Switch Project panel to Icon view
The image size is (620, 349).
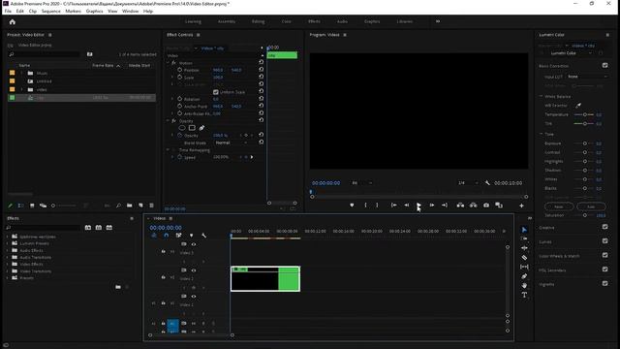click(32, 206)
